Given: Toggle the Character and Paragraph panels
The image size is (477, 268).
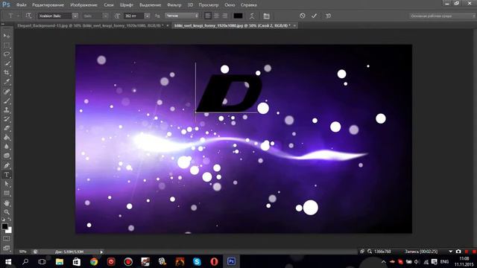Looking at the screenshot, I should [267, 16].
